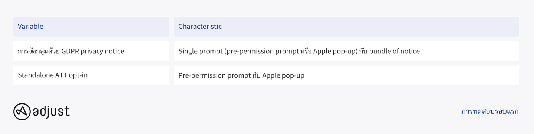Click the Standalone ATT opt-in cell
Screen dimensions: 534x134
click(x=91, y=75)
